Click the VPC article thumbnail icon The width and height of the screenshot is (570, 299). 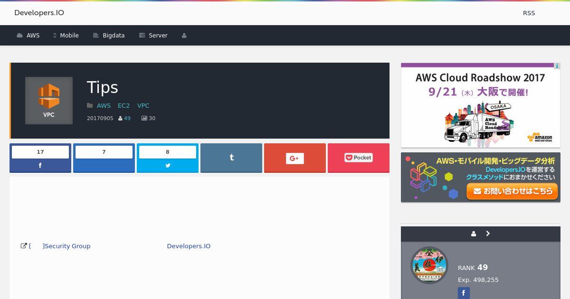pyautogui.click(x=49, y=101)
